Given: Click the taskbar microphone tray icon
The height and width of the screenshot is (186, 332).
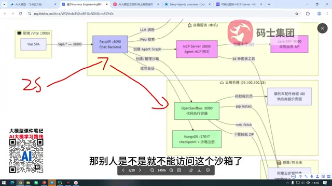Looking at the screenshot, I should [x=293, y=183].
